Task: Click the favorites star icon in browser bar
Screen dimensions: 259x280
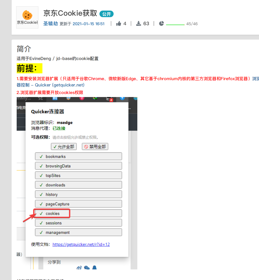Action: [41, 98]
